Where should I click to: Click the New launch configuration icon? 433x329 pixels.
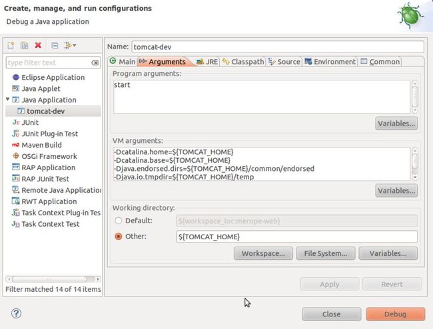pos(11,45)
